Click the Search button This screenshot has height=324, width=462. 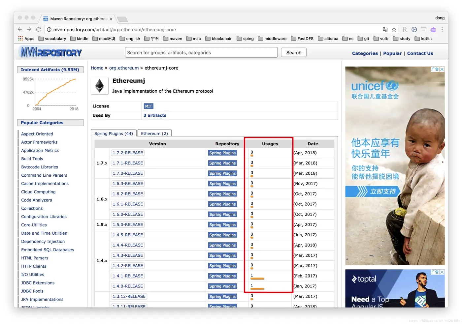tap(294, 52)
